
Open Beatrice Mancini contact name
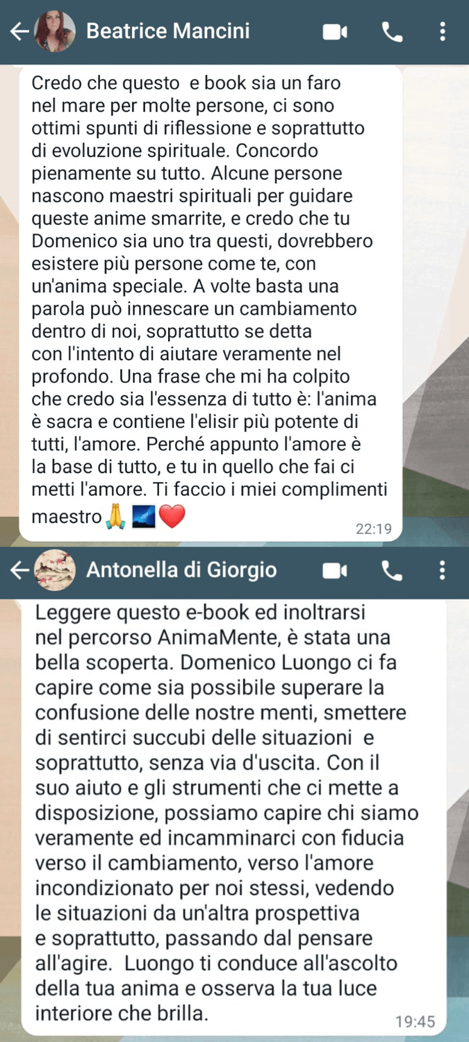[167, 31]
